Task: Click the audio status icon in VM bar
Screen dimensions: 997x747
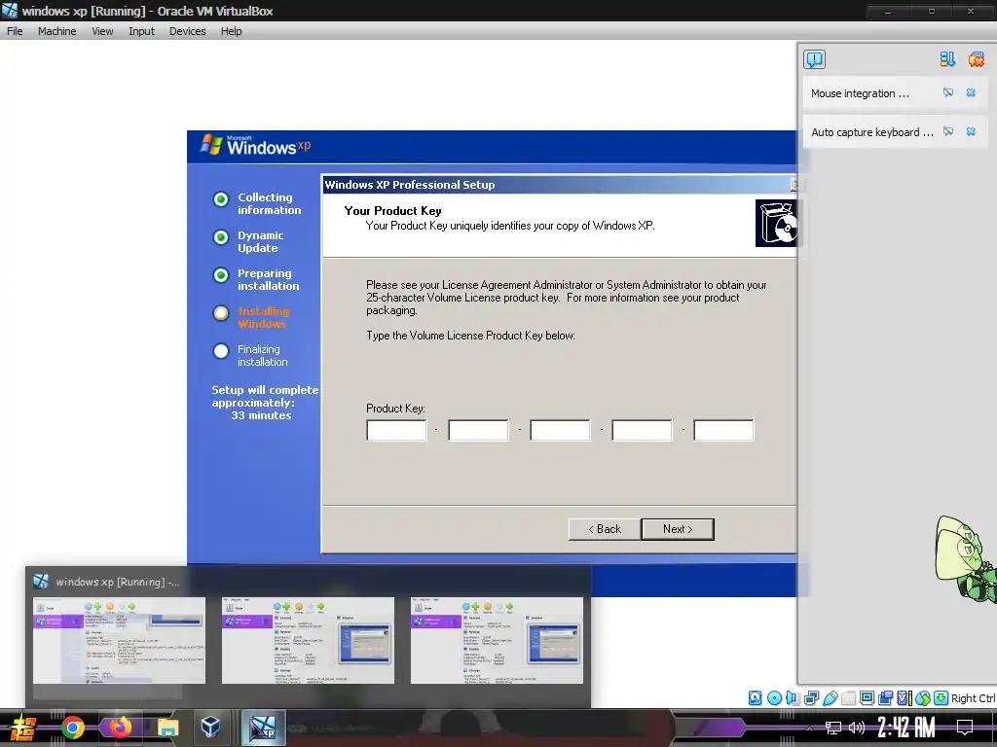Action: 793,698
